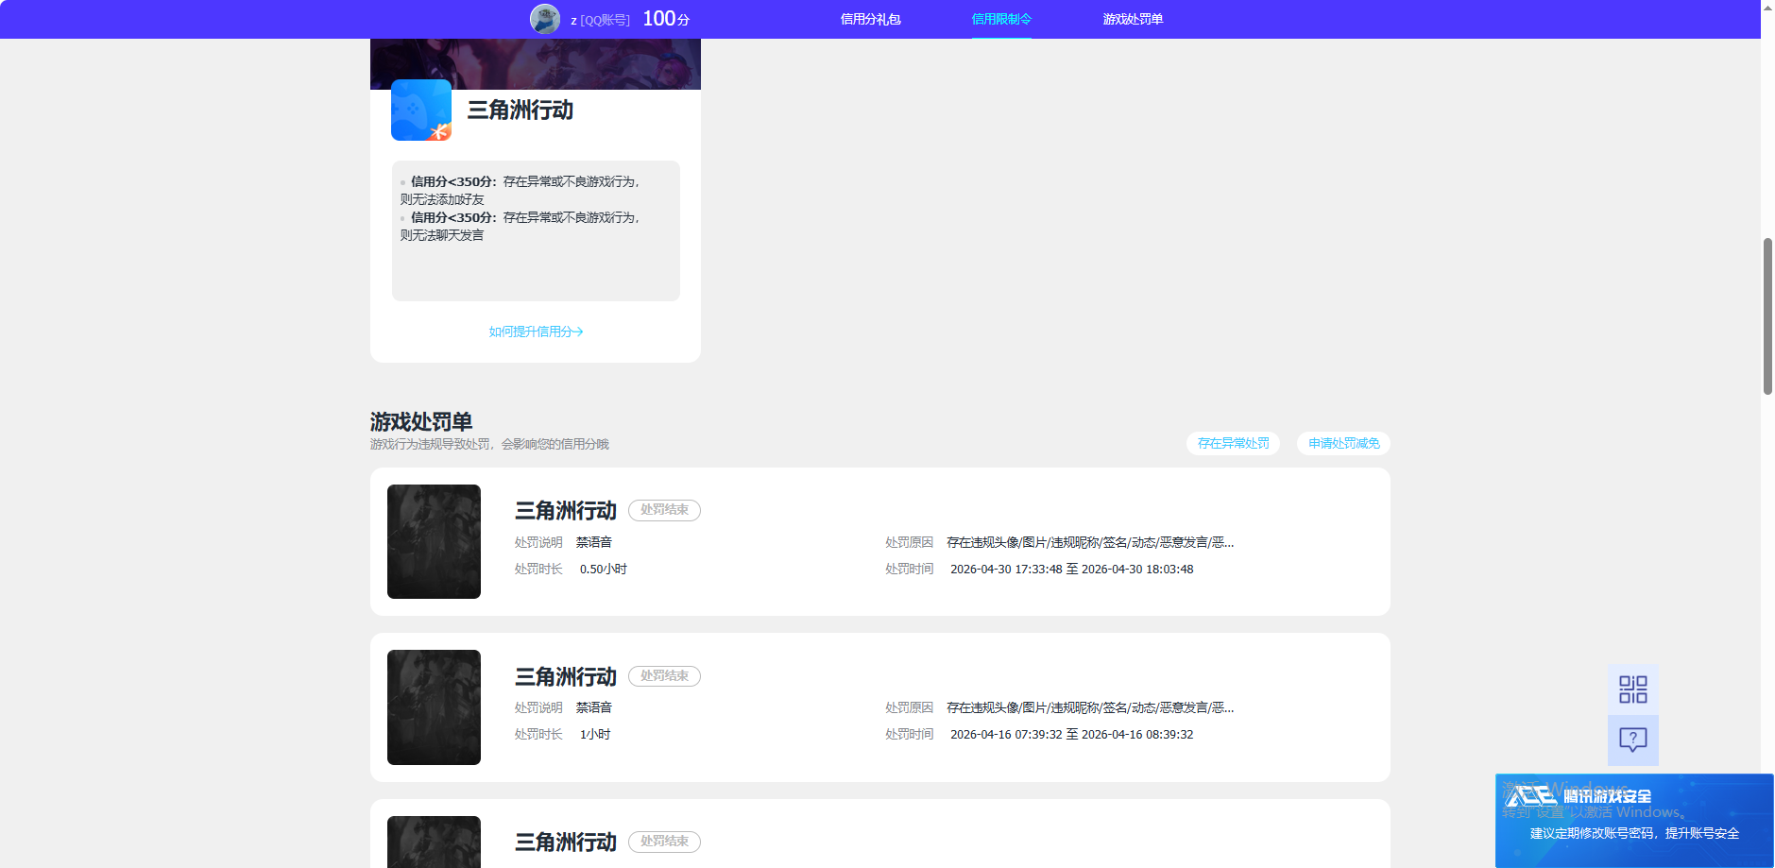Click the 则无法添加好友 restriction text
Viewport: 1775px width, 868px height.
coord(442,199)
